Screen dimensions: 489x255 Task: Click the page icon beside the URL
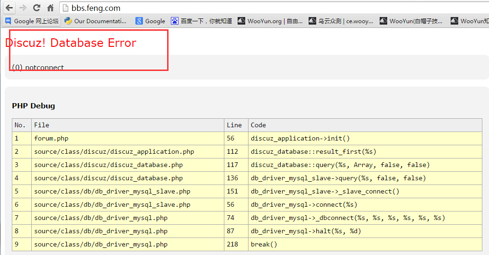click(65, 8)
